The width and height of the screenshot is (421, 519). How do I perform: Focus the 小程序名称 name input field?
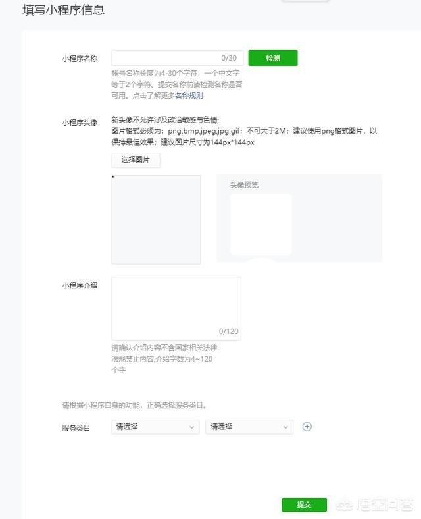[178, 58]
